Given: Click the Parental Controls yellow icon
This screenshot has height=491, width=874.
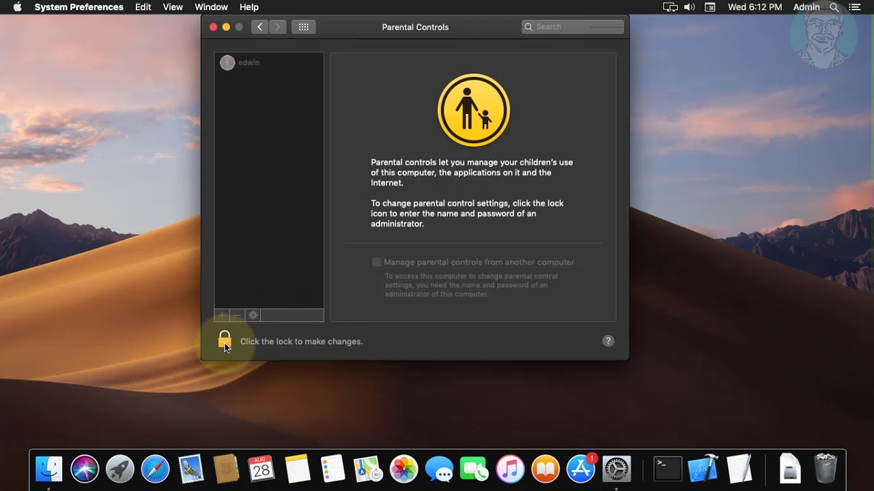Looking at the screenshot, I should click(474, 110).
